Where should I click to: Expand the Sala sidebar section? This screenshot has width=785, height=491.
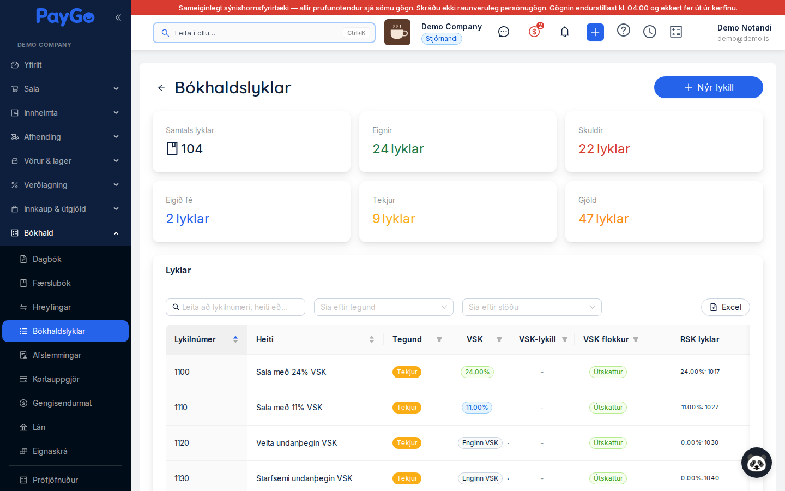65,89
